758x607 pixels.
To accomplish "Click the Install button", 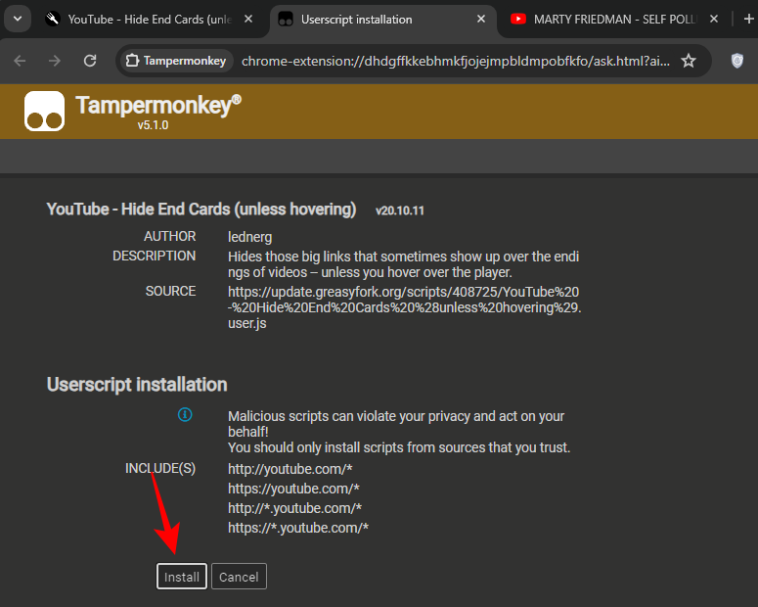I will pyautogui.click(x=182, y=576).
